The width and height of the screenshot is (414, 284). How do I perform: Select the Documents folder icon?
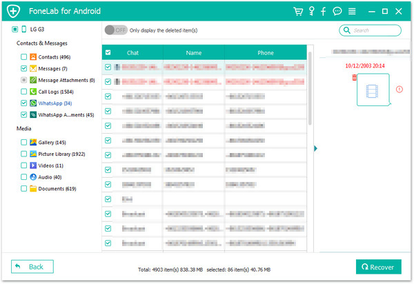point(33,189)
